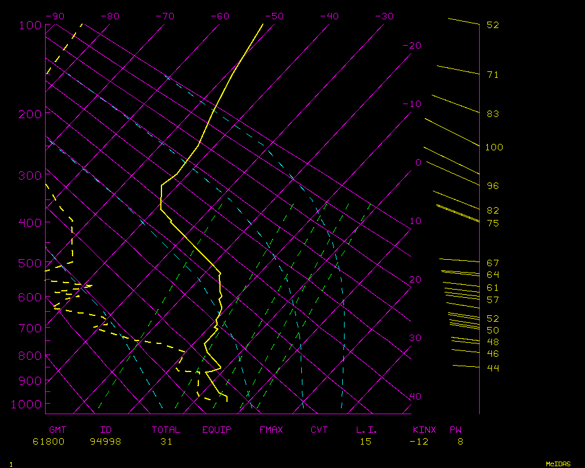Click the GMT time value 61800
The height and width of the screenshot is (468, 585).
pyautogui.click(x=49, y=442)
